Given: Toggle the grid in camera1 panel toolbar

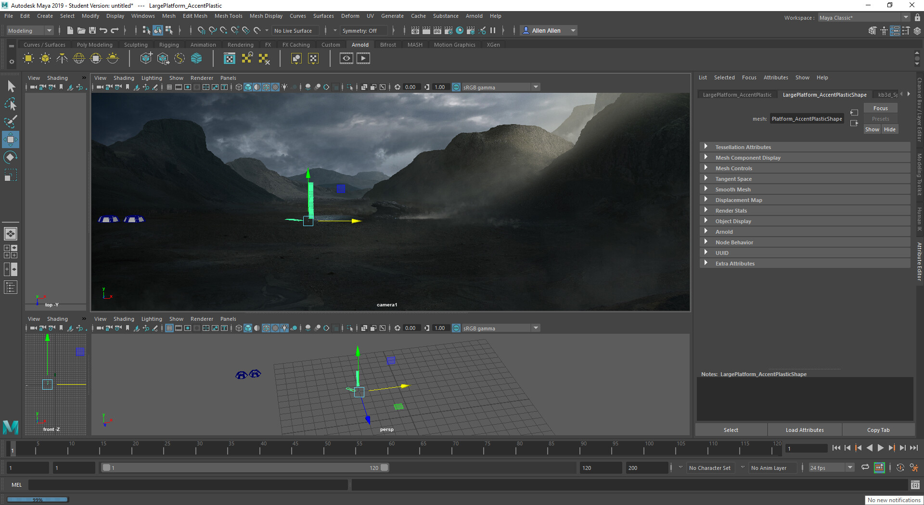Looking at the screenshot, I should (x=169, y=87).
